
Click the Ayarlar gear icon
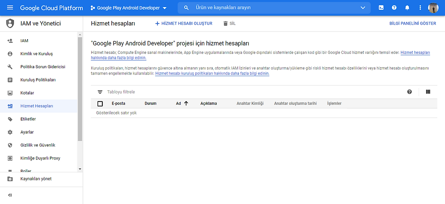pyautogui.click(x=10, y=132)
